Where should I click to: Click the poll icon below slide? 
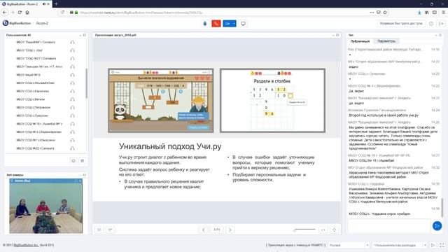coord(111,230)
